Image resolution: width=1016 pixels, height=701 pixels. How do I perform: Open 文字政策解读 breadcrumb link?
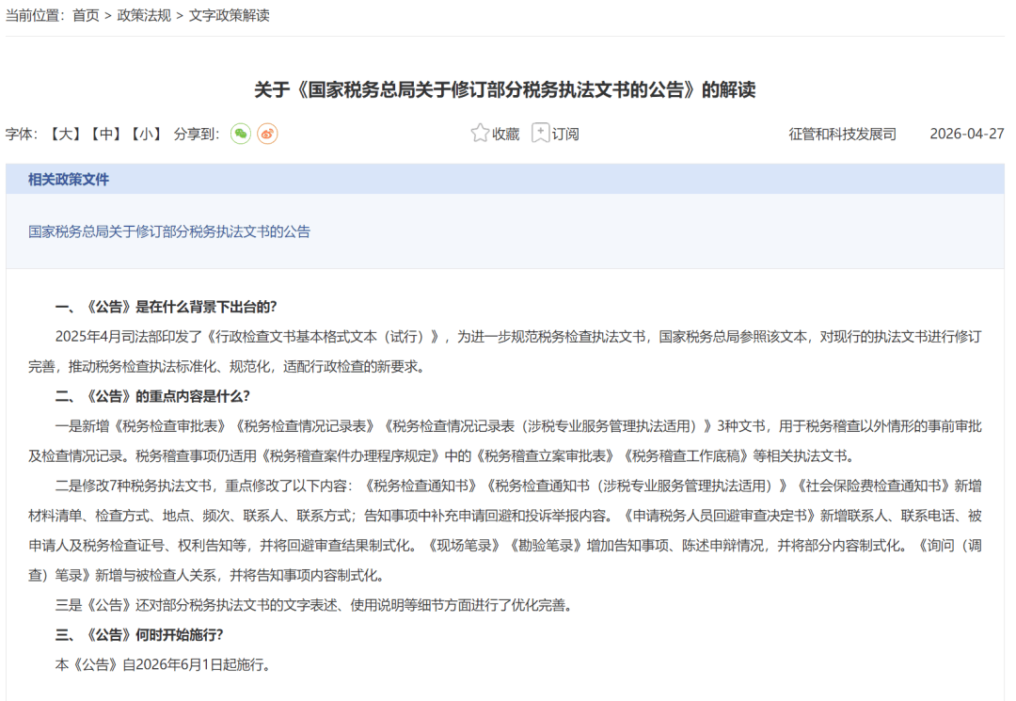[x=229, y=16]
